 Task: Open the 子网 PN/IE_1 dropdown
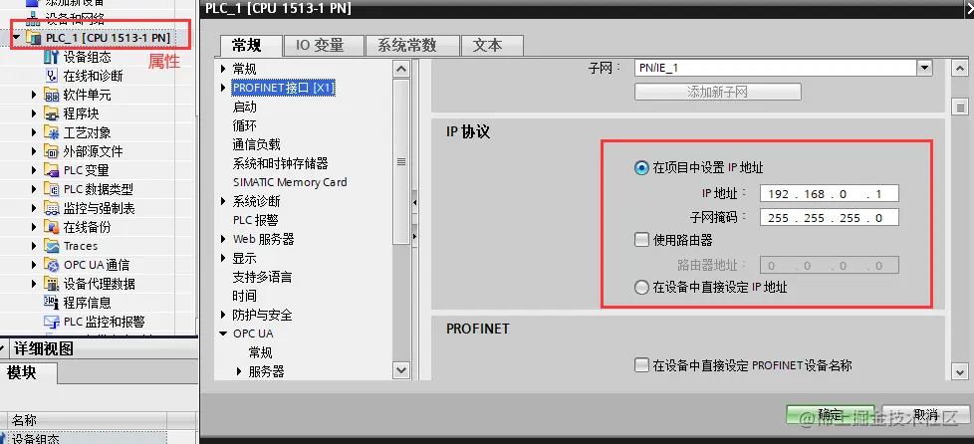coord(925,68)
